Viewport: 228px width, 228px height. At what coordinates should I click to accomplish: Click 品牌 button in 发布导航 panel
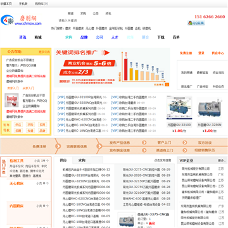(x=42, y=130)
